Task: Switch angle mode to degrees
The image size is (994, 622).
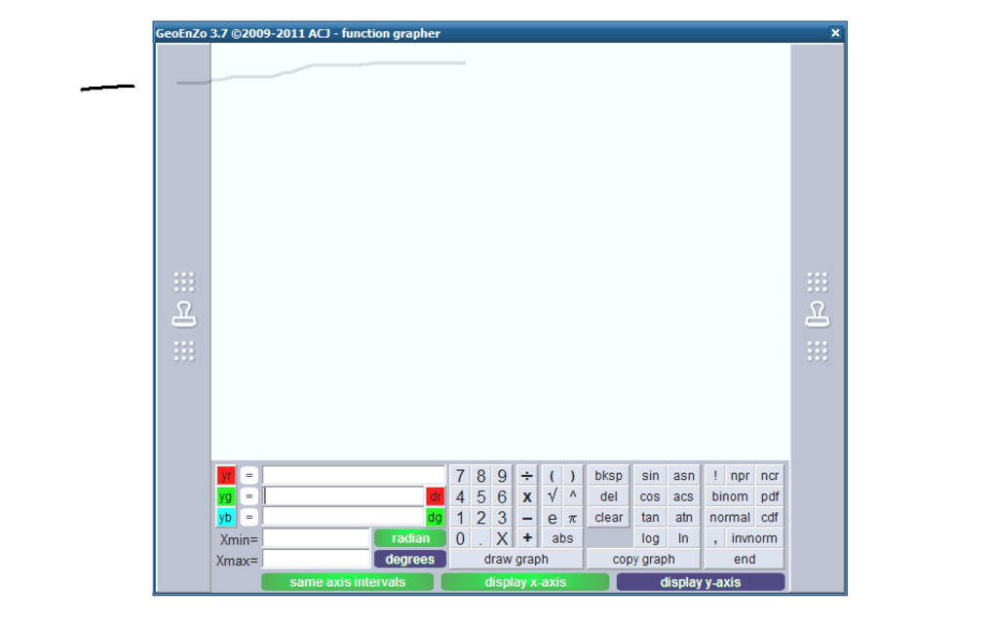Action: point(410,560)
